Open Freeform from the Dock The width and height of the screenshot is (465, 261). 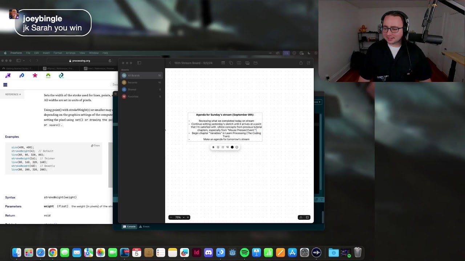pyautogui.click(x=185, y=253)
